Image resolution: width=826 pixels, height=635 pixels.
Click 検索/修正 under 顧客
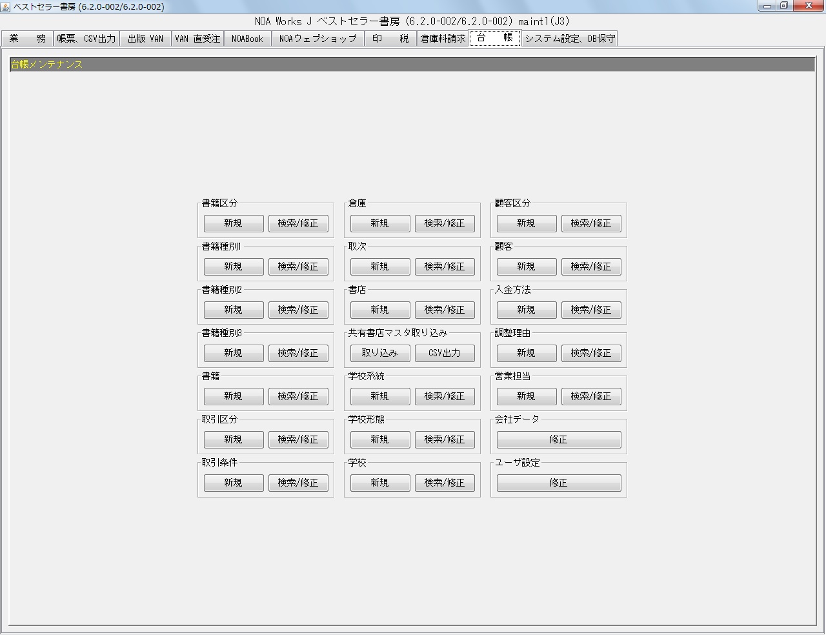pos(591,267)
